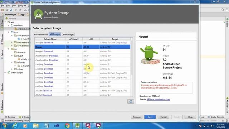This screenshot has height=129, width=229.
Task: Collapse the res folder node
Action: (x=9, y=49)
